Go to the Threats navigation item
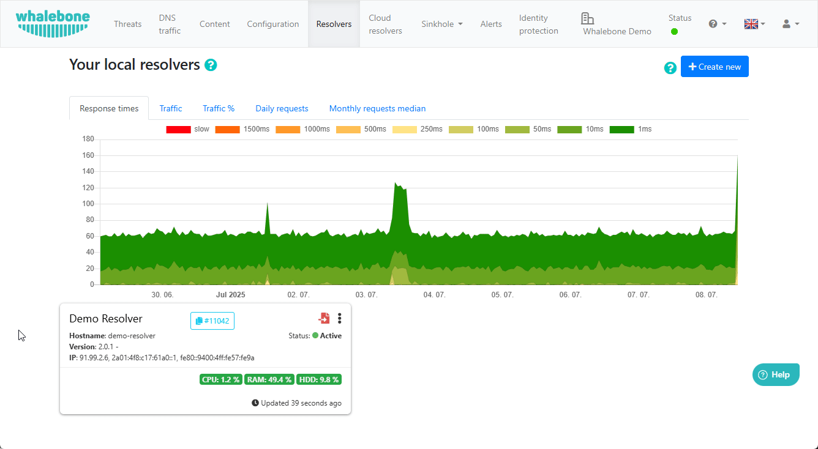 pos(127,24)
